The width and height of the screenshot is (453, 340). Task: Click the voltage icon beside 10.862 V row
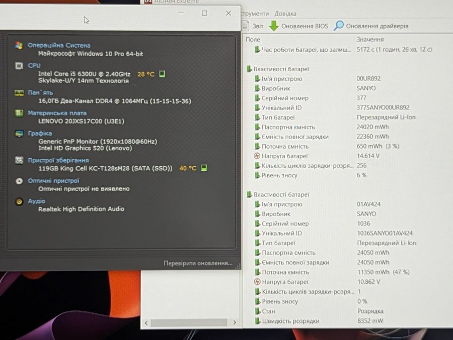tap(257, 282)
